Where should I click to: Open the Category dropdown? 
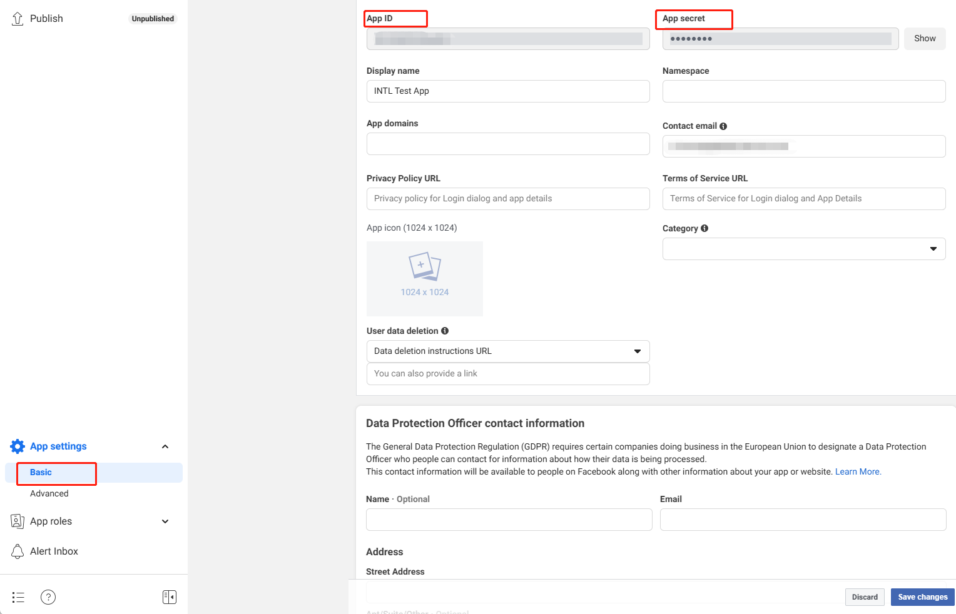click(x=934, y=249)
